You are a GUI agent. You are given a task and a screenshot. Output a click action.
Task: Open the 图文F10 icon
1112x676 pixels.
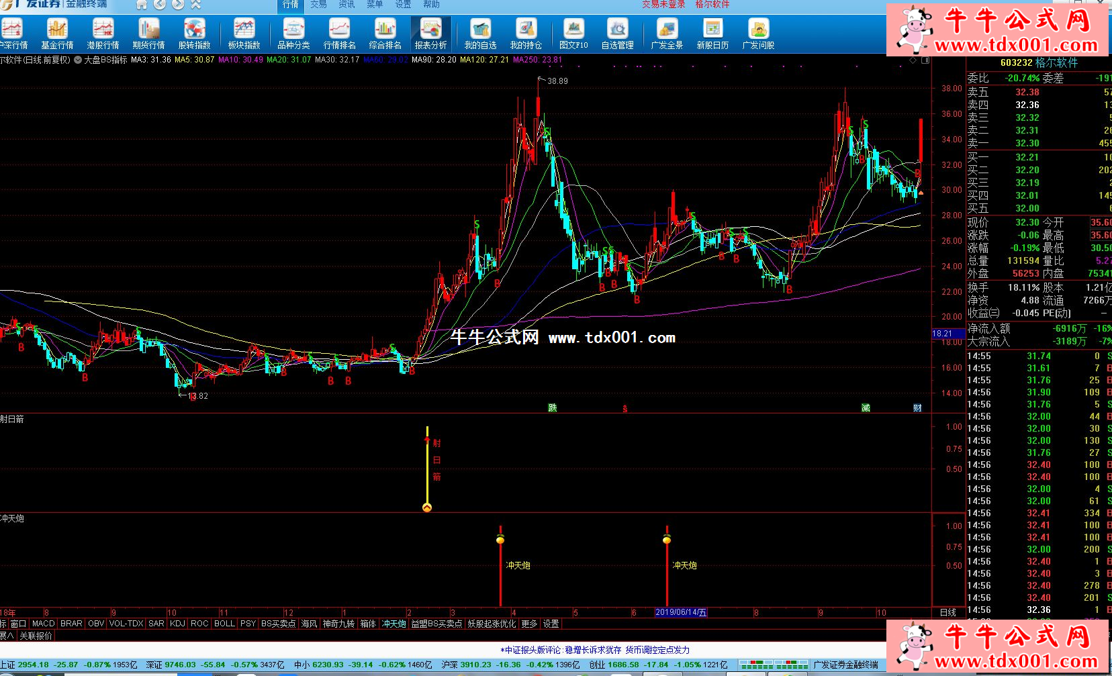point(573,34)
